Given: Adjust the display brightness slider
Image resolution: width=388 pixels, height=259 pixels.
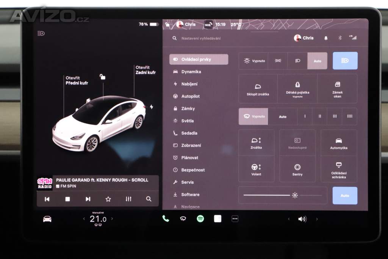Looking at the screenshot, I should pyautogui.click(x=283, y=195).
